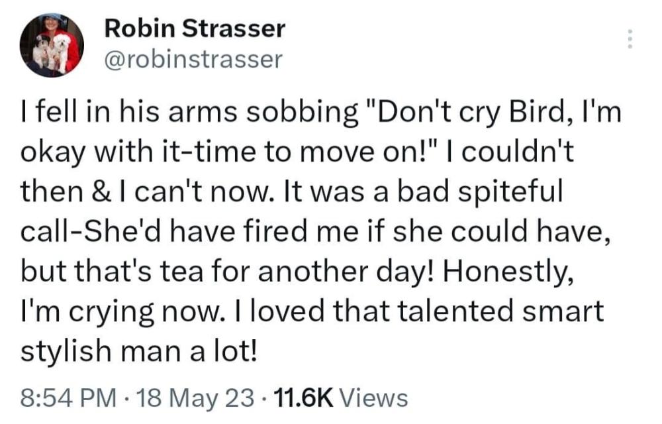Click Robin Strasser's profile avatar photo
The width and height of the screenshot is (662, 424).
click(x=52, y=45)
